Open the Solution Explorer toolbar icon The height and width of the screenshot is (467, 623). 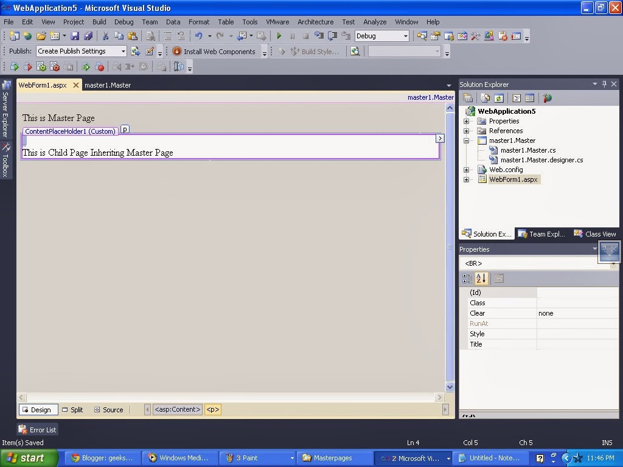[422, 36]
